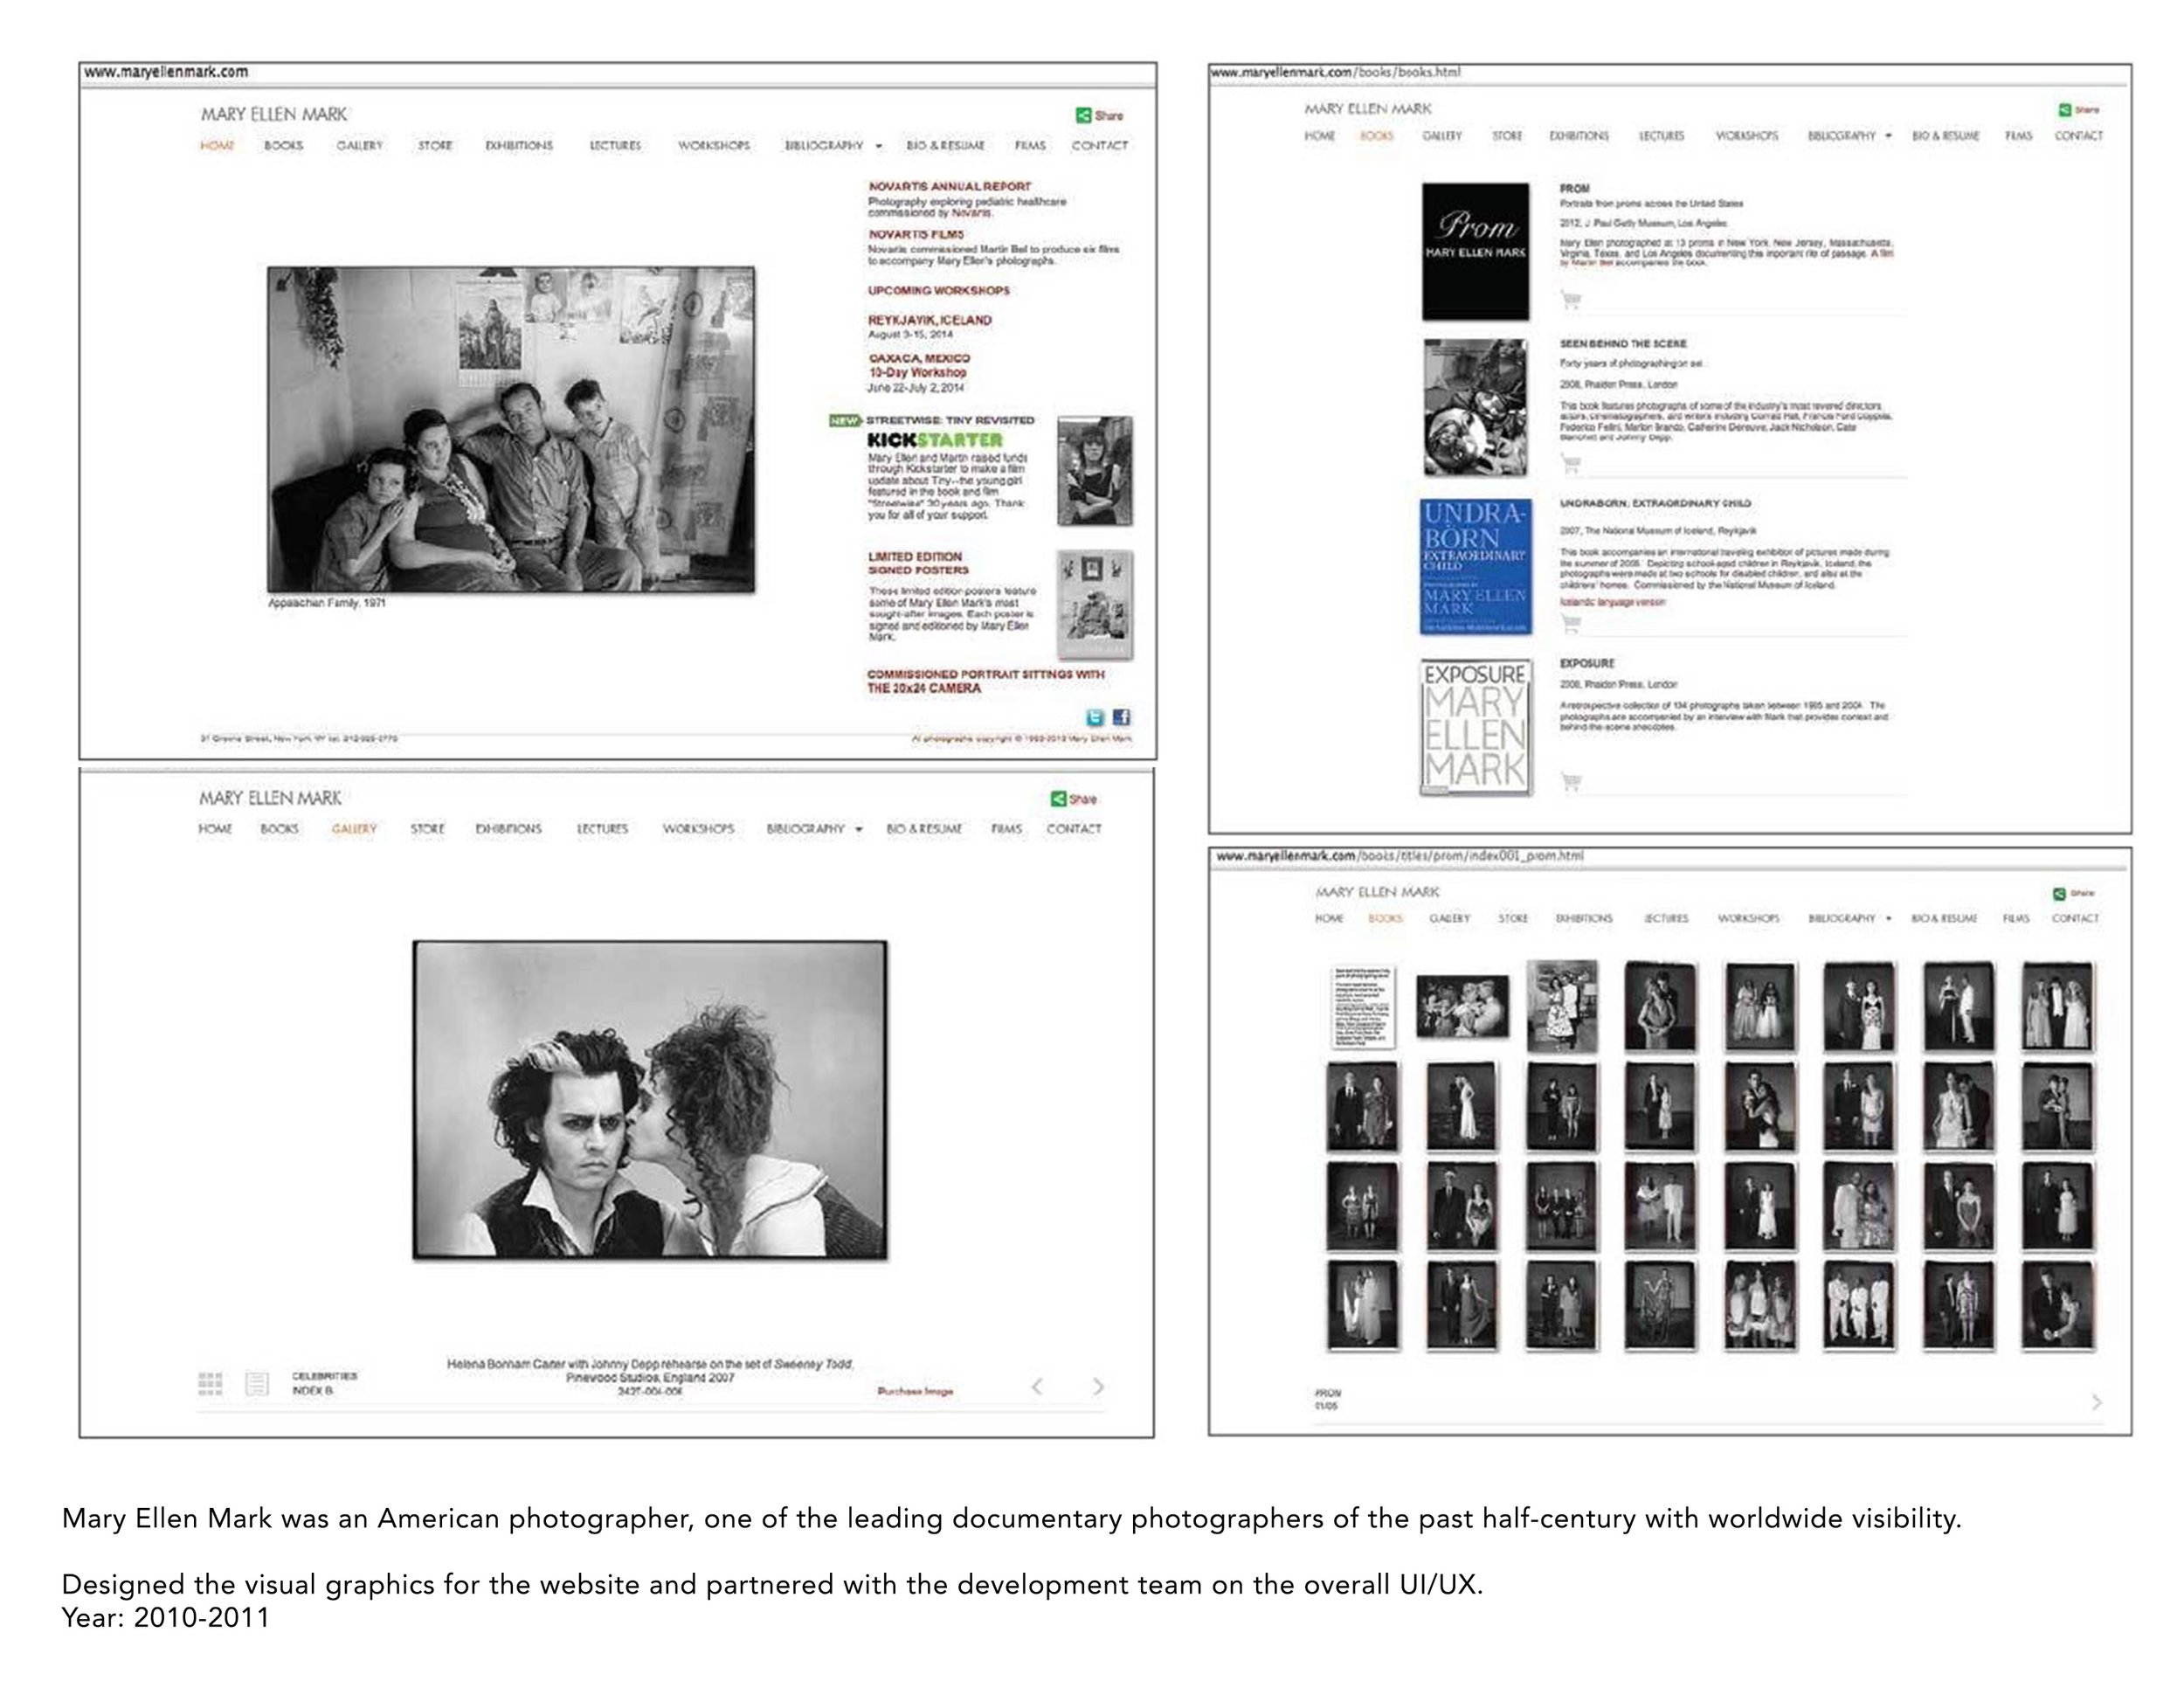
Task: Open the Novartis Annual Report link
Action: (x=949, y=187)
